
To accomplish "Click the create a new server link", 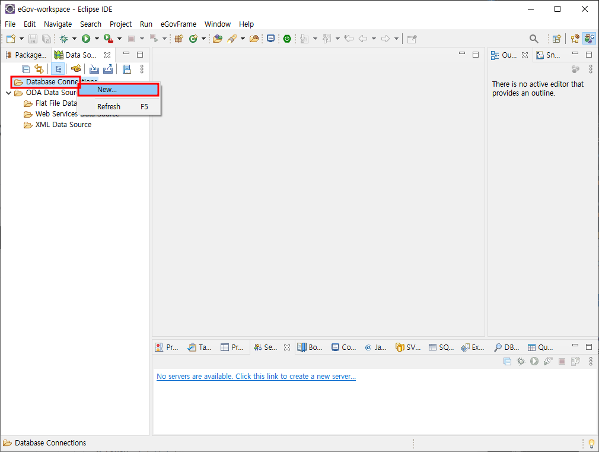I will [256, 377].
